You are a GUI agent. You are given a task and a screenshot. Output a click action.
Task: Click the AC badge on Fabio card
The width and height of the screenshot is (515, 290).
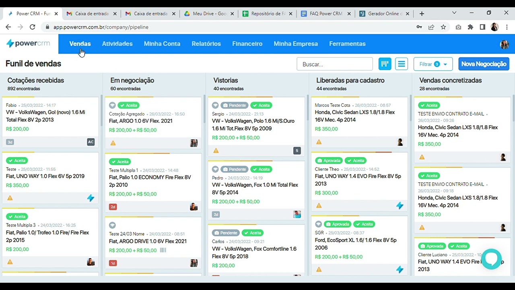pyautogui.click(x=91, y=142)
